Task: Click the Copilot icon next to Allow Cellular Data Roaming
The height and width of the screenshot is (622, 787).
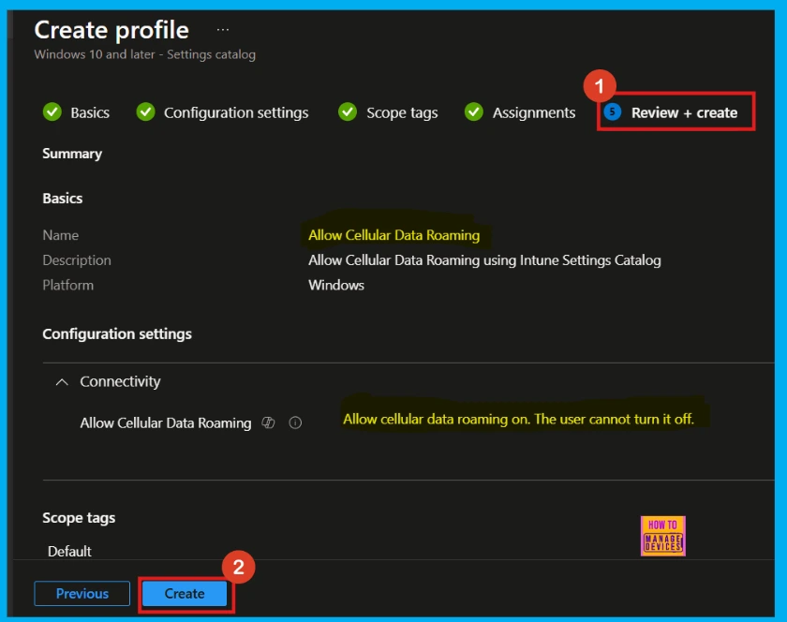Action: [268, 422]
